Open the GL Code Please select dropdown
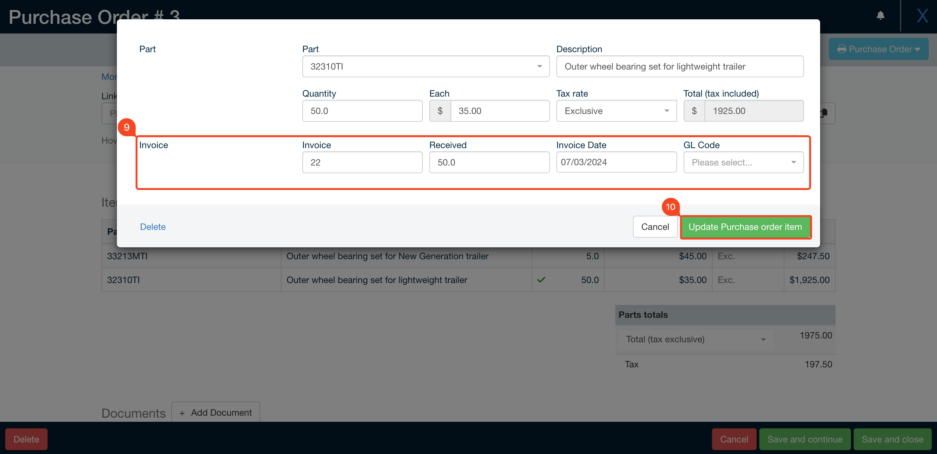The width and height of the screenshot is (937, 454). [x=794, y=162]
